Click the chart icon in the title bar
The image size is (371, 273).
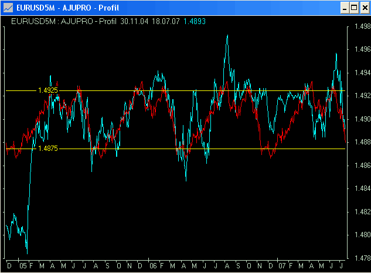pyautogui.click(x=8, y=8)
